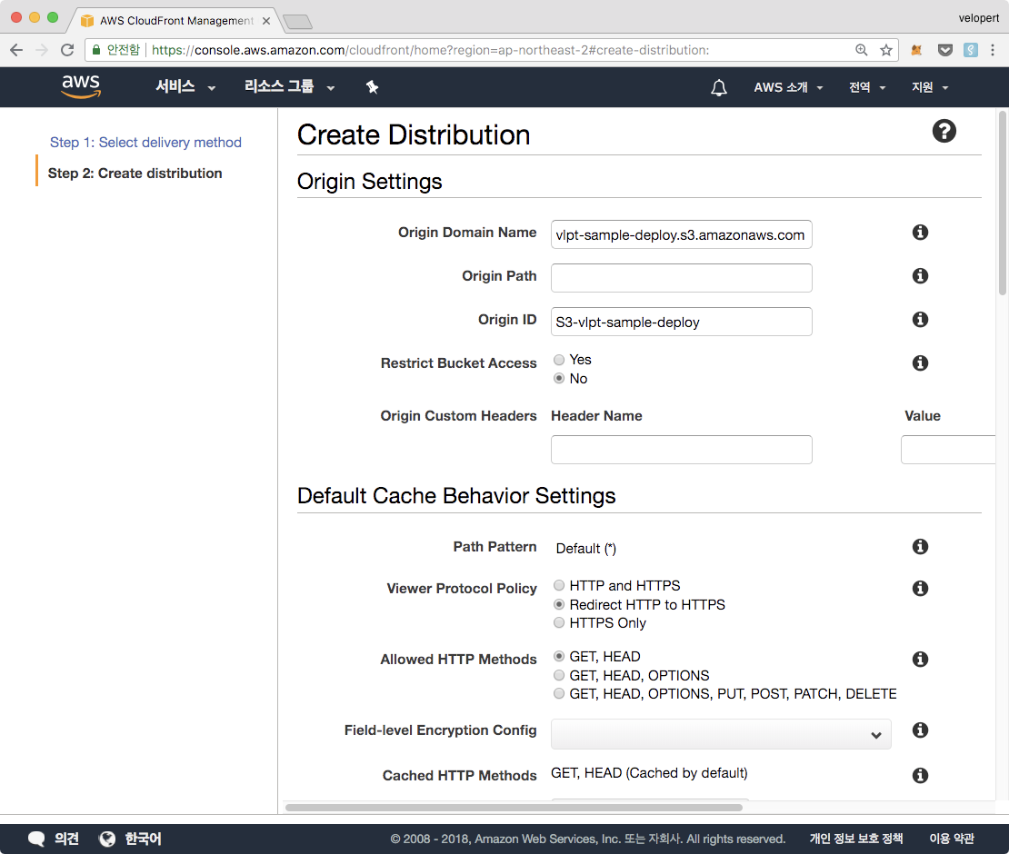
Task: Click the AWS logo in the navigation bar
Action: click(81, 87)
